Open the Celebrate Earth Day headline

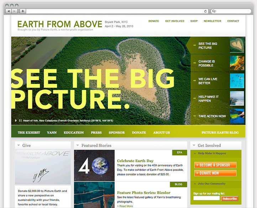(135, 161)
